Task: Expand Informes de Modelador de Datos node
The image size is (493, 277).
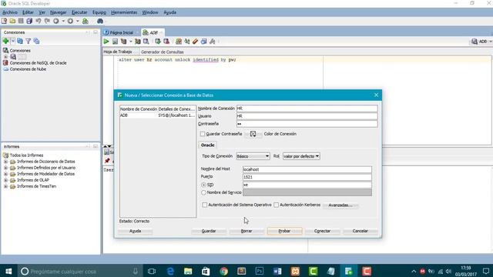Action: point(5,174)
